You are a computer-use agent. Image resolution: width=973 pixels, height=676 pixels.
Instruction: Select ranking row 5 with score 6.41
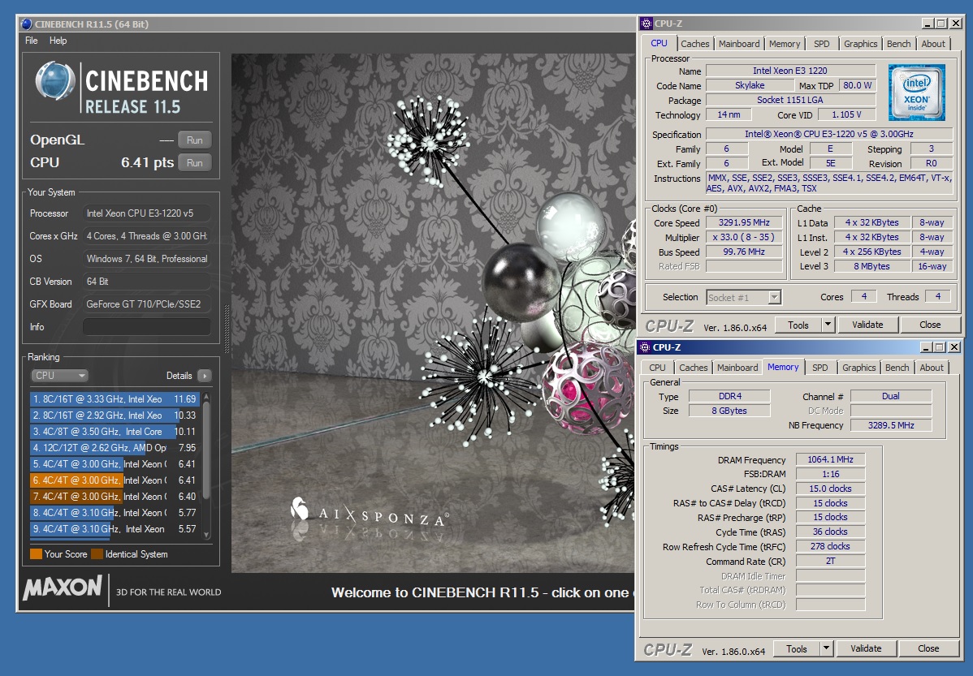tap(115, 464)
